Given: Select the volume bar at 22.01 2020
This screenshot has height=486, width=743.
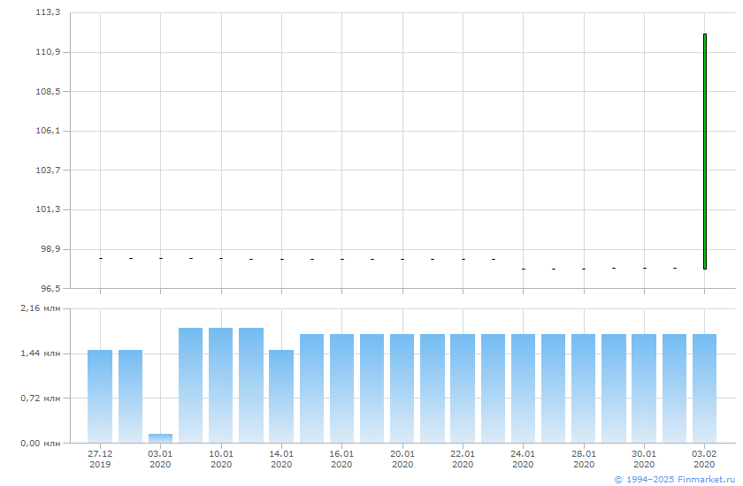Looking at the screenshot, I should click(x=463, y=389).
